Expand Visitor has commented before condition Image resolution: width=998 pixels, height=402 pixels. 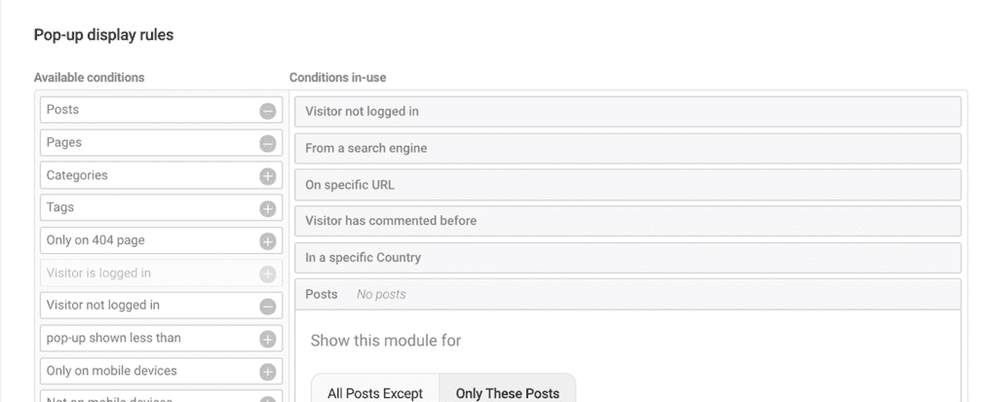tap(628, 221)
